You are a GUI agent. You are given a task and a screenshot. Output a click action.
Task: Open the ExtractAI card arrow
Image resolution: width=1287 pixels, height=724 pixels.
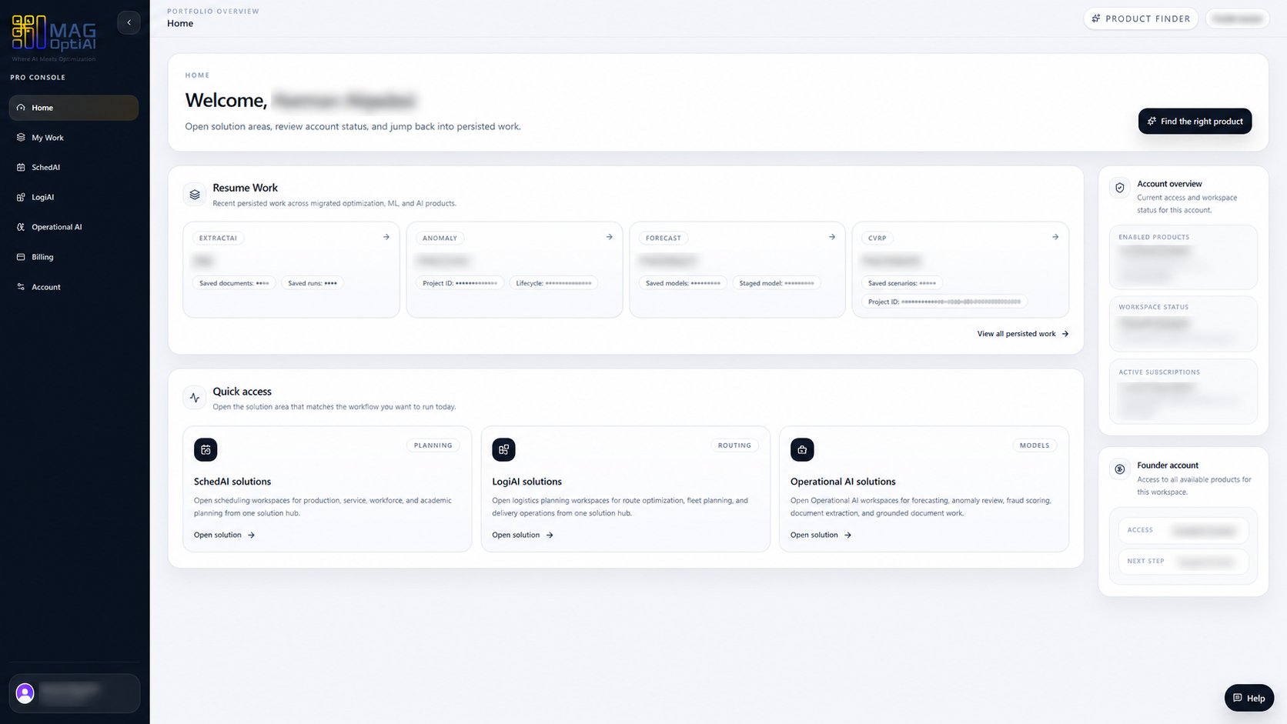(x=386, y=237)
